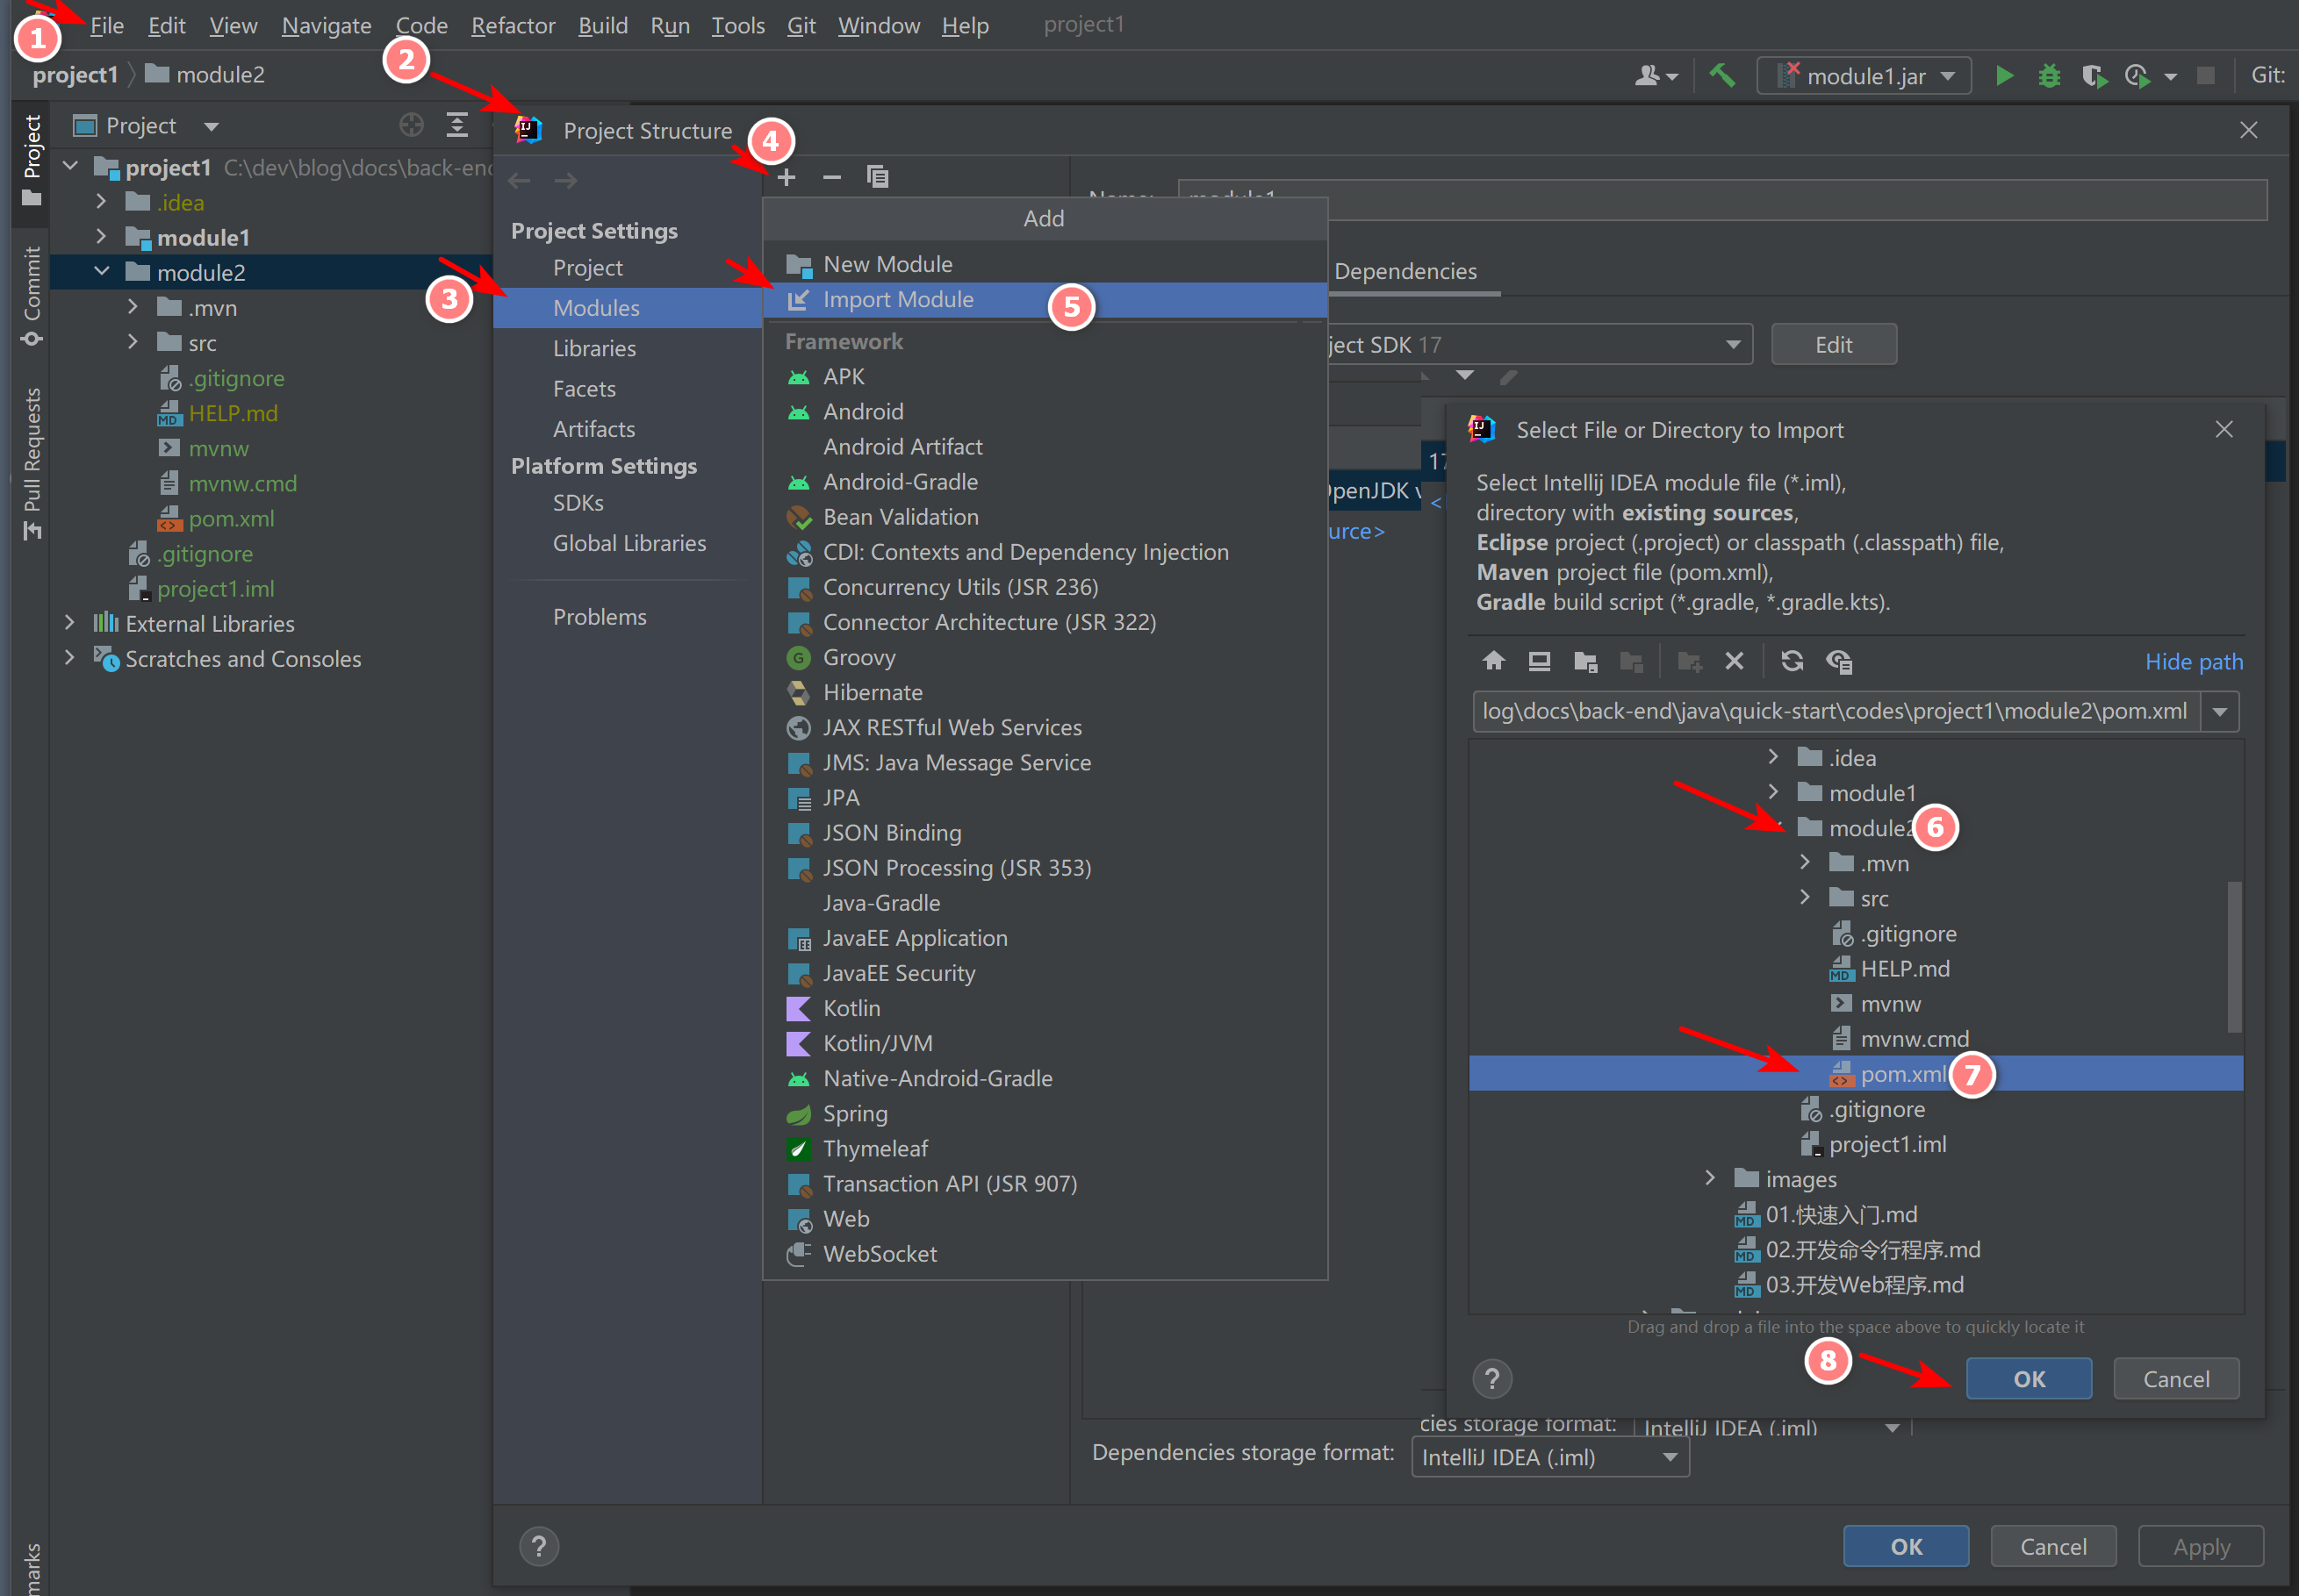The height and width of the screenshot is (1596, 2299).
Task: Open the Git menu
Action: pyautogui.click(x=801, y=25)
